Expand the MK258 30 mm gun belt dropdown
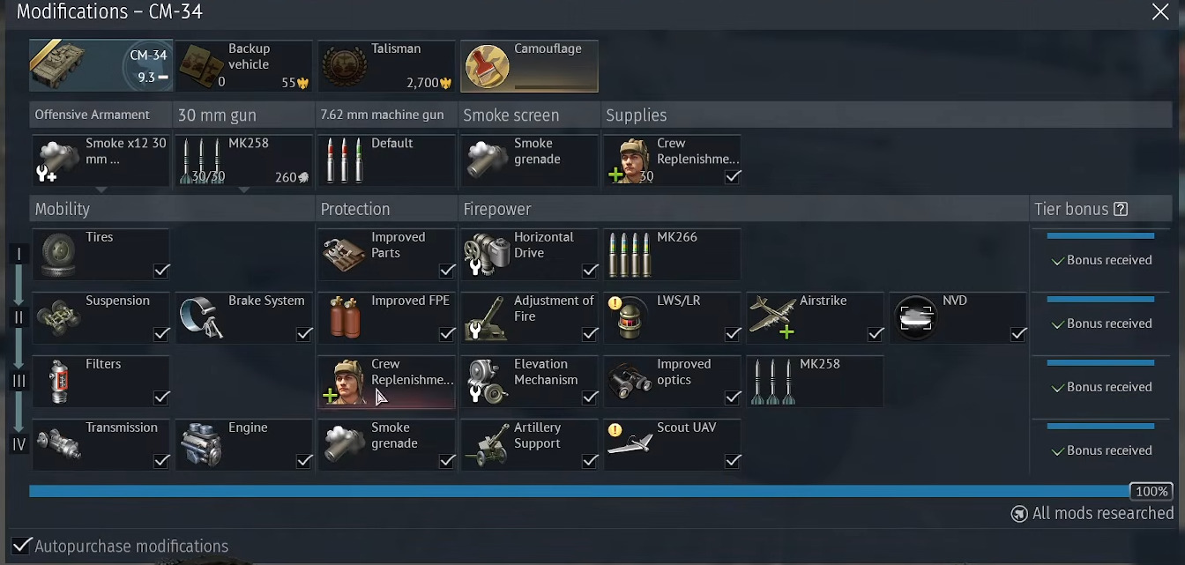 244,190
